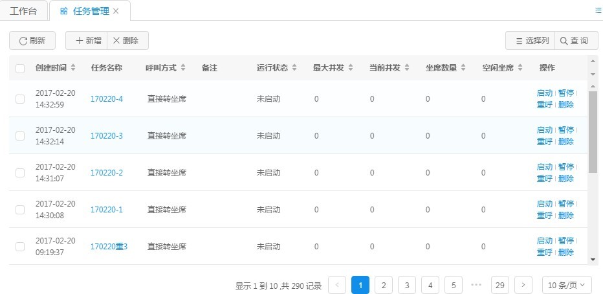Sort by 创建时间 column sort arrows
Image resolution: width=603 pixels, height=294 pixels.
(x=73, y=68)
